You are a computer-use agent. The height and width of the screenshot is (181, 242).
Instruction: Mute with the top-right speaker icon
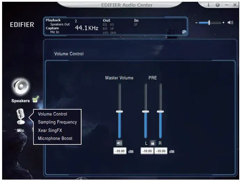tap(230, 23)
